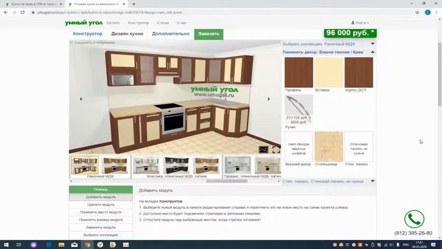Click the green Заказать button

pyautogui.click(x=209, y=34)
